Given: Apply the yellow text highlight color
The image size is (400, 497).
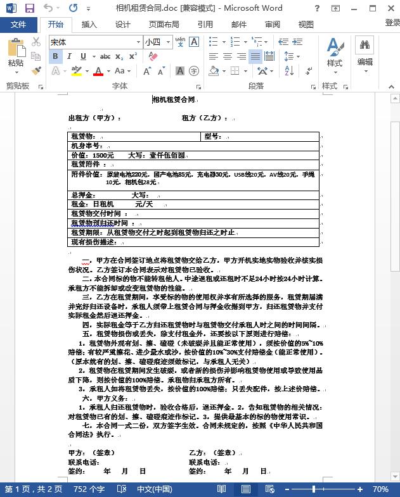Looking at the screenshot, I should pos(77,71).
